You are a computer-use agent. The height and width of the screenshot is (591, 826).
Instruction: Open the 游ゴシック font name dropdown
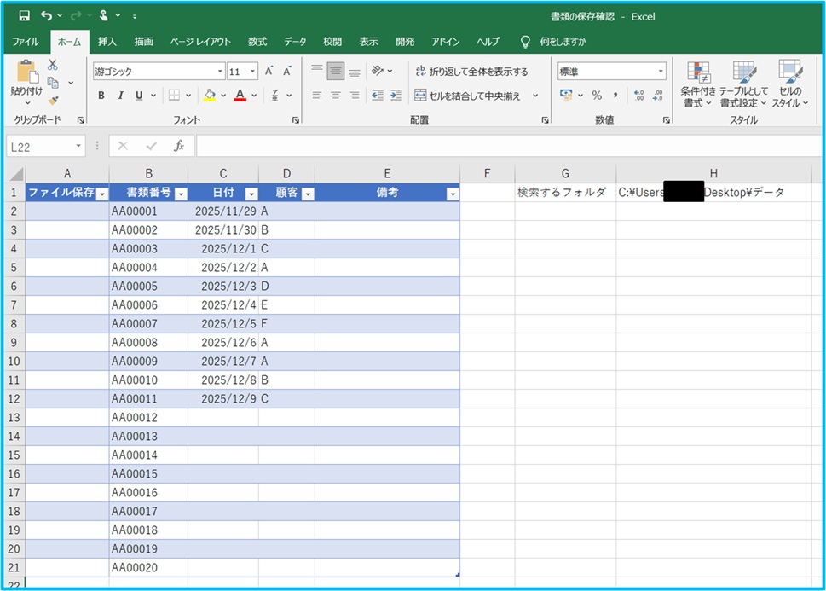(x=220, y=72)
